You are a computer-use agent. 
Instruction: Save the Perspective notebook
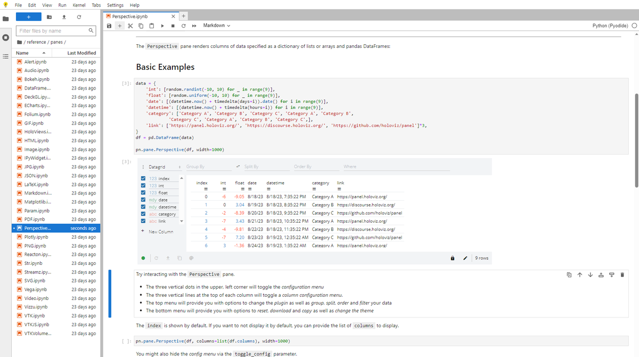coord(110,25)
